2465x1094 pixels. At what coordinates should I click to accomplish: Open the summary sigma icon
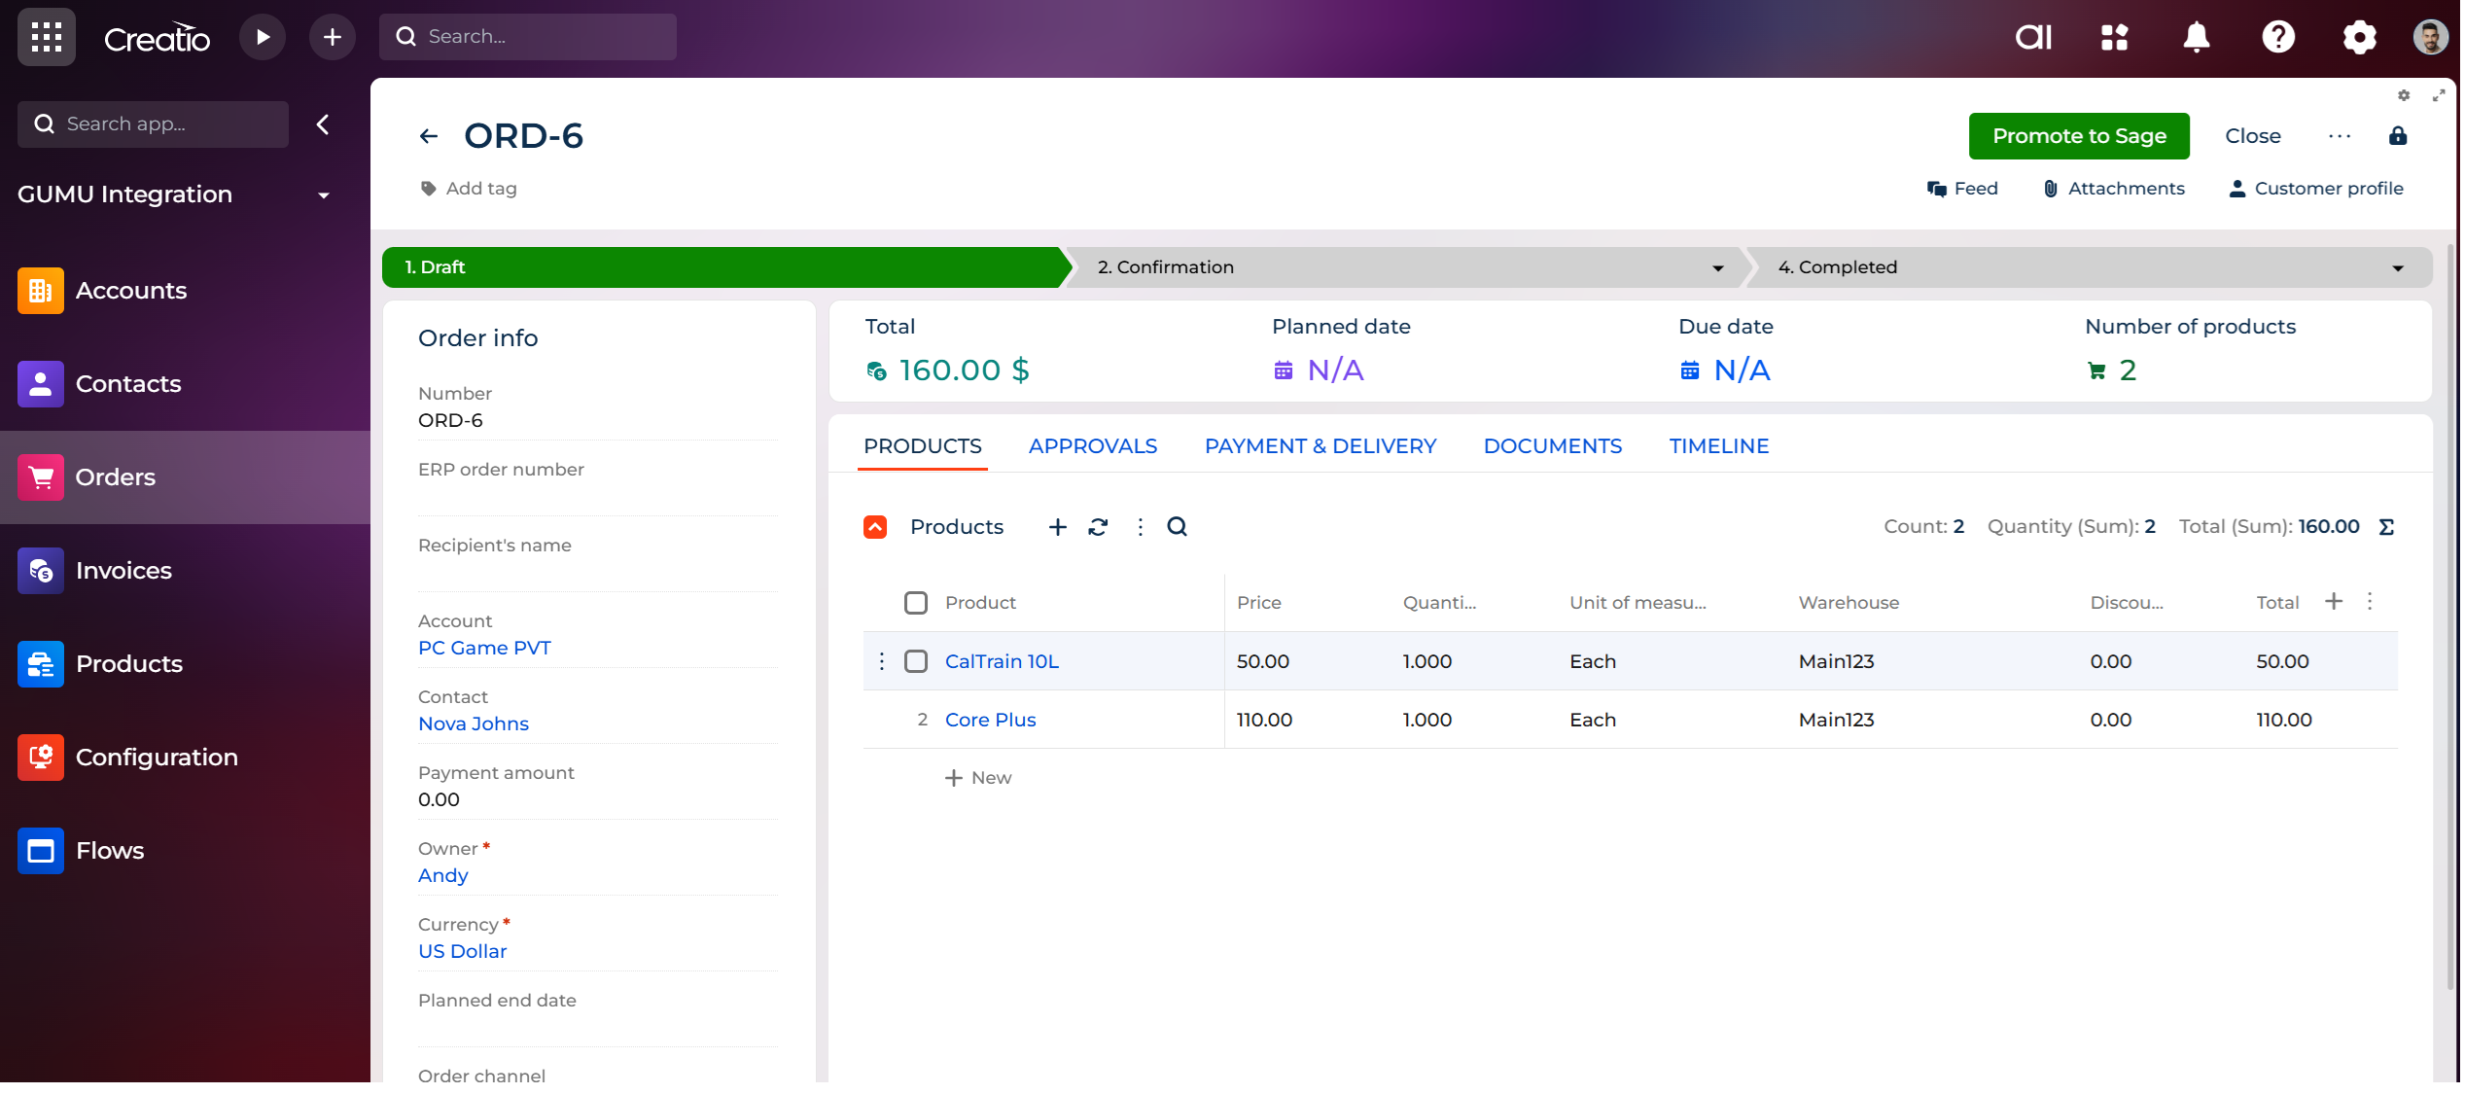click(x=2385, y=526)
